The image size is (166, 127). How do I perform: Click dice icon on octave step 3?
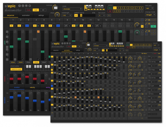(x=30, y=75)
